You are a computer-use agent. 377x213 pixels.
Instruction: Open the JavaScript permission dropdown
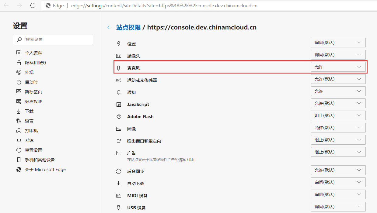tap(338, 103)
